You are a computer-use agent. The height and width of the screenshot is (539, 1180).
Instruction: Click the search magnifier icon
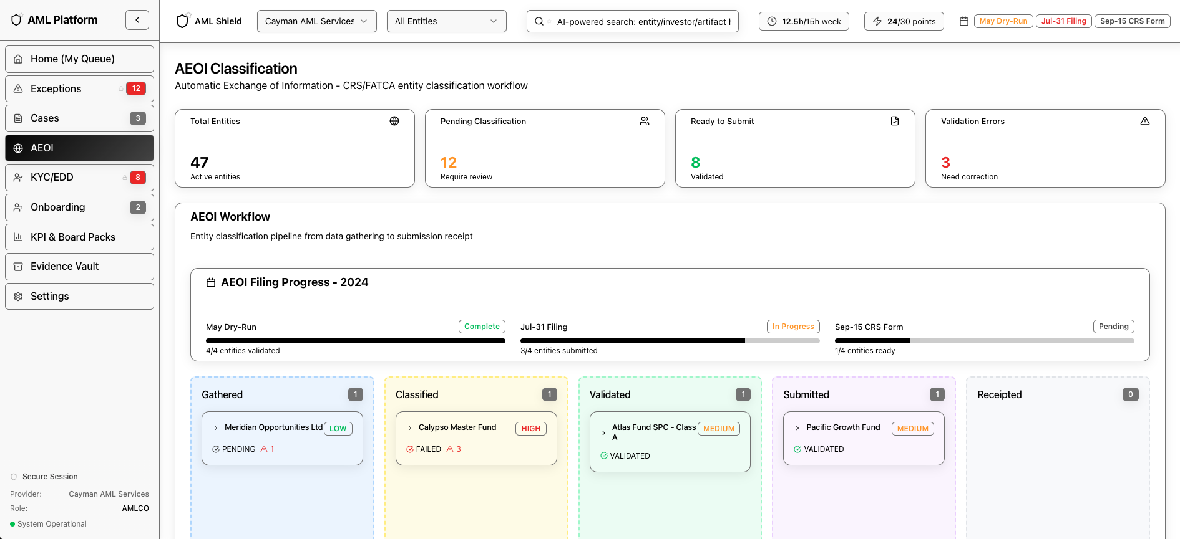(x=539, y=21)
